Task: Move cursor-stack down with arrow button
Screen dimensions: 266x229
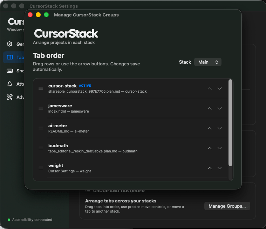Action: [219, 88]
